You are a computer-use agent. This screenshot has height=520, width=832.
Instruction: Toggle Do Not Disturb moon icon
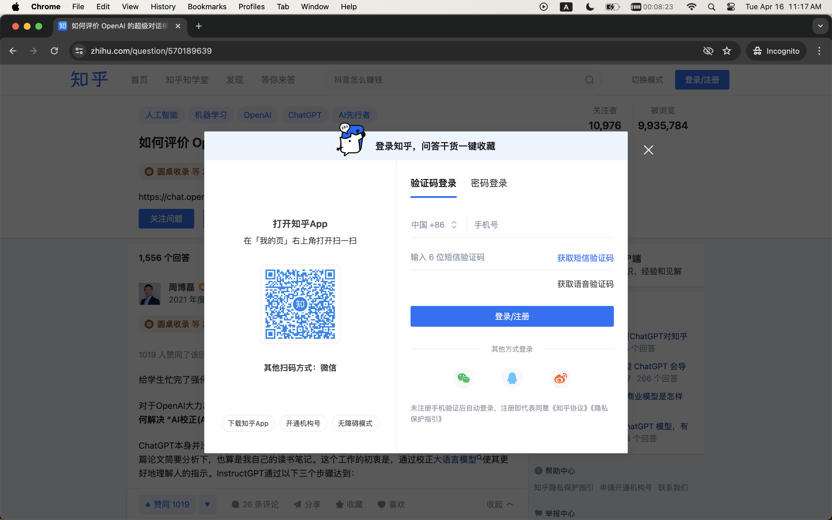pos(590,7)
